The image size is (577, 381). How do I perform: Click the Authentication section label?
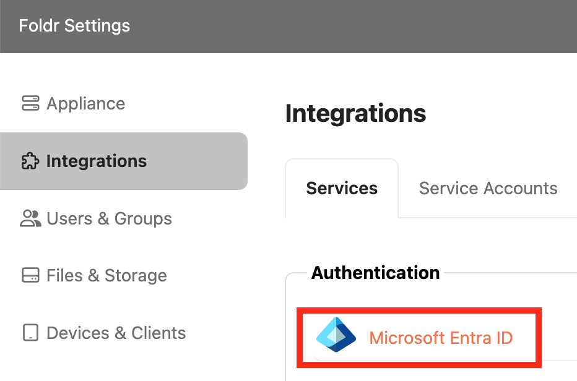tap(375, 273)
